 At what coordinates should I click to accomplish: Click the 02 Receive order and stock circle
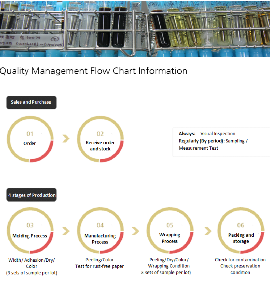pyautogui.click(x=100, y=139)
